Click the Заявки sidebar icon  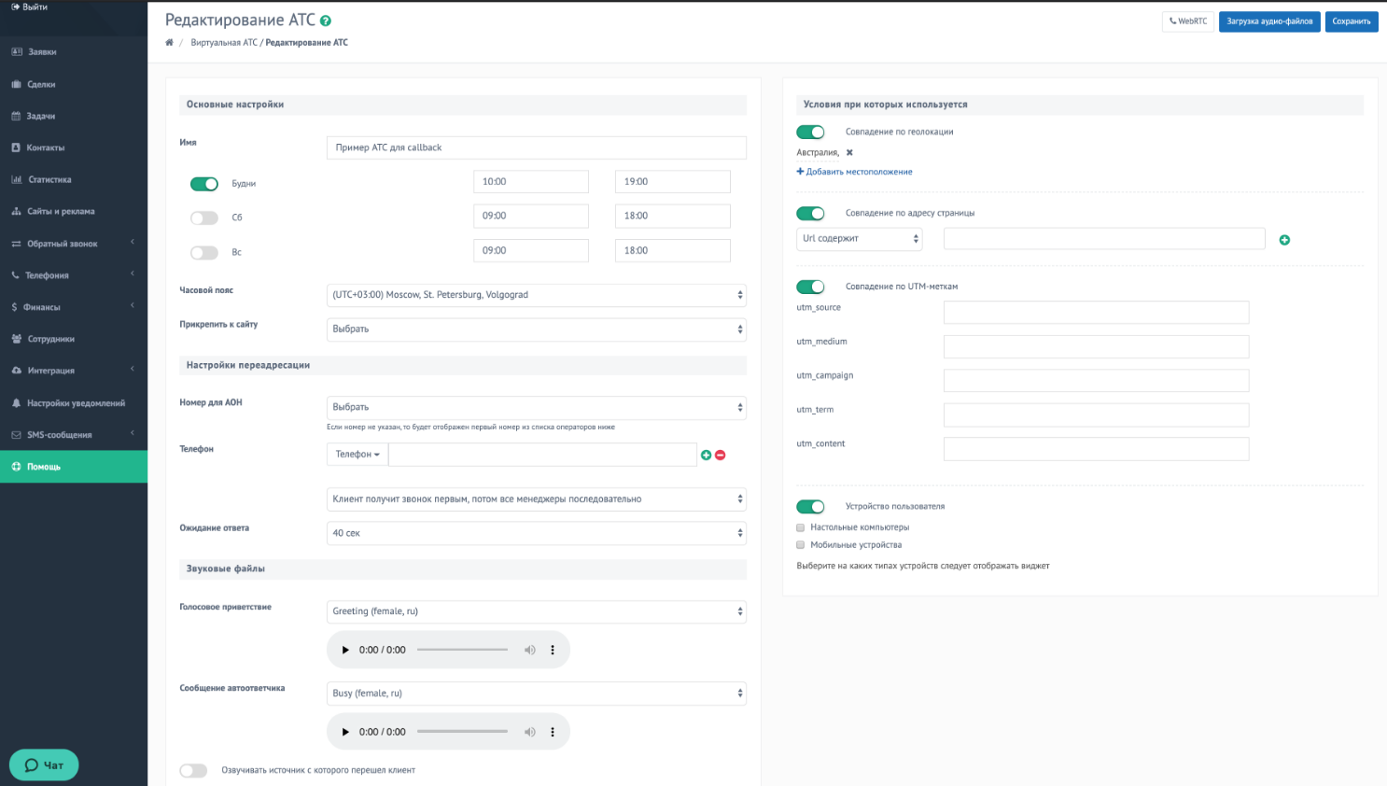[17, 52]
